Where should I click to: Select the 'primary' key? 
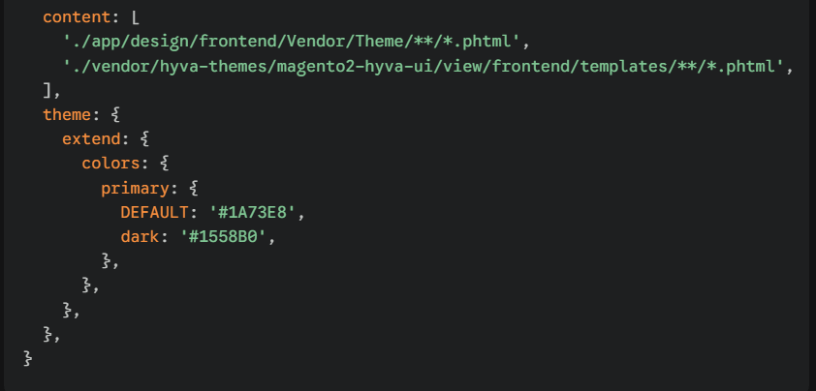click(x=134, y=187)
